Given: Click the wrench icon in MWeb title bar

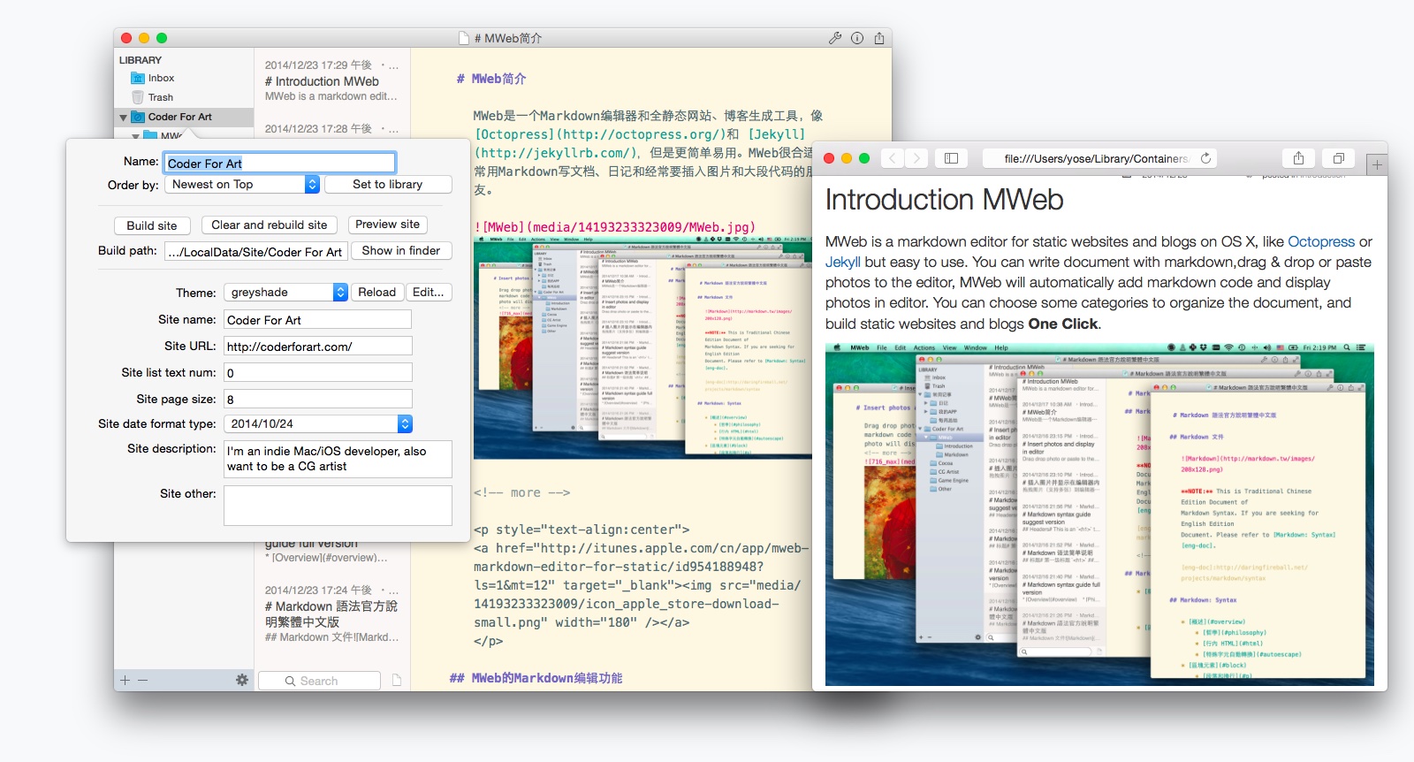Looking at the screenshot, I should pyautogui.click(x=834, y=38).
